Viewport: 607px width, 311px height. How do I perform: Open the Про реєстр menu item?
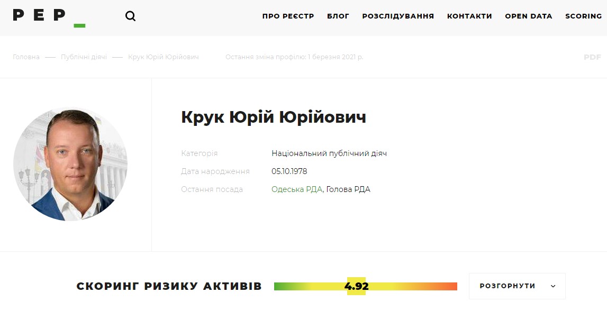click(288, 16)
